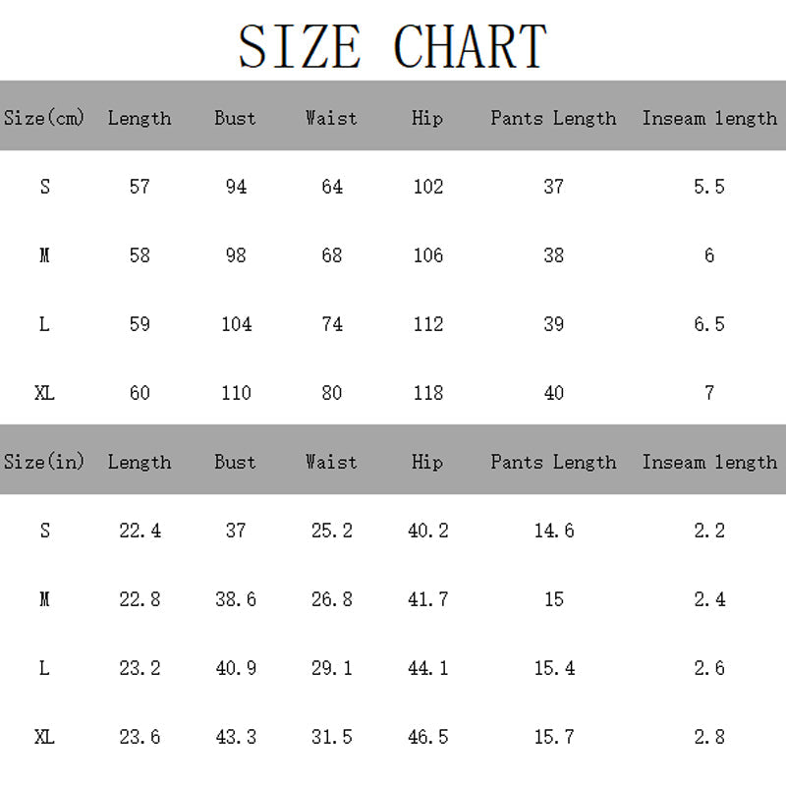Select size S row label in the cm table
786x786 pixels.
click(44, 187)
